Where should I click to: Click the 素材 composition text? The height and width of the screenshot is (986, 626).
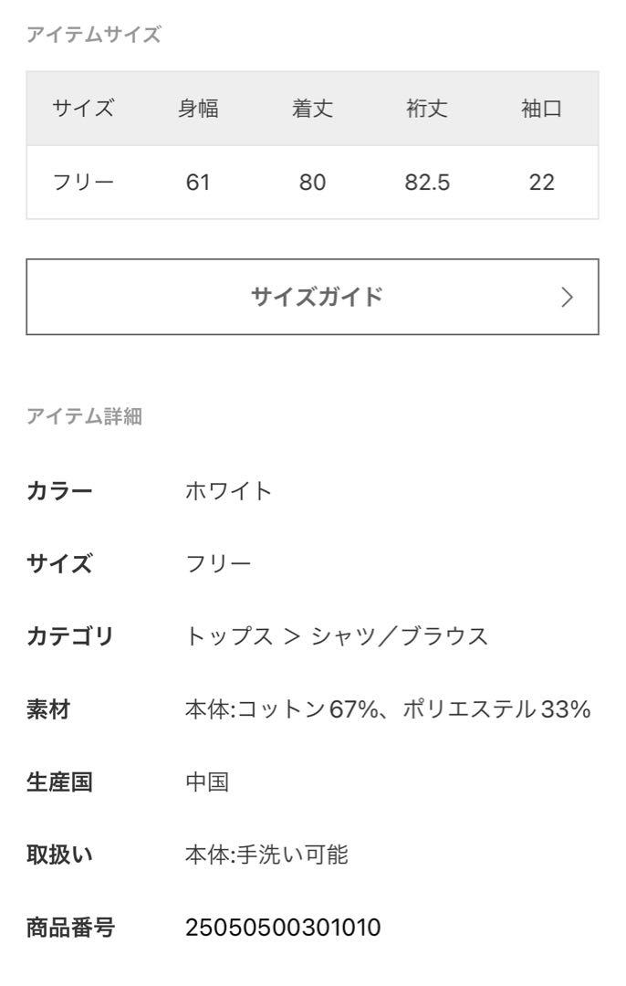388,709
